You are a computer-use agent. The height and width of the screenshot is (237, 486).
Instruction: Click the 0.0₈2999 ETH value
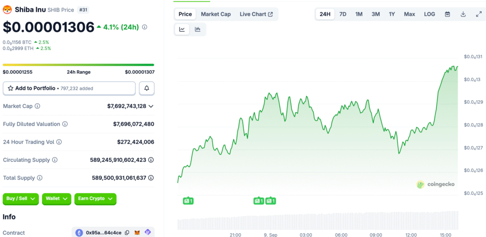pyautogui.click(x=18, y=48)
